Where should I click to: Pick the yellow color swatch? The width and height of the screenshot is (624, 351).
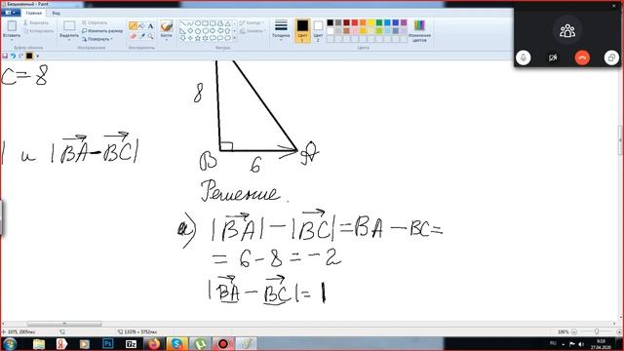(x=370, y=22)
